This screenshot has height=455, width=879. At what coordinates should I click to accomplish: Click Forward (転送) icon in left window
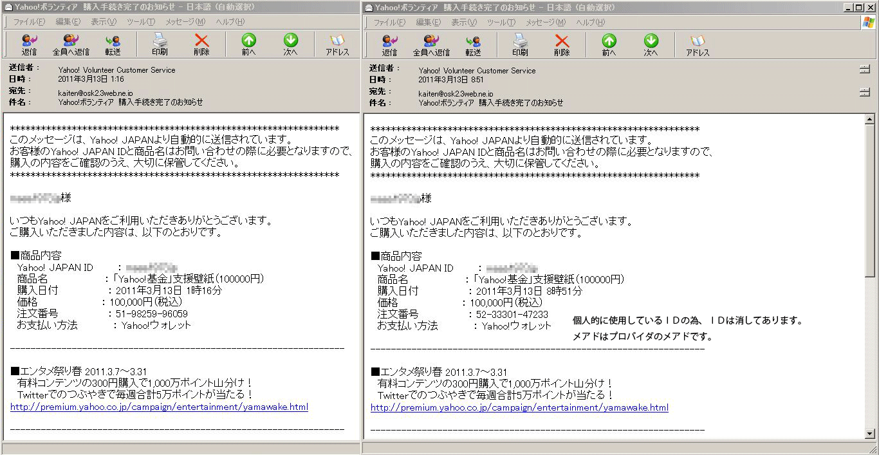tap(113, 45)
